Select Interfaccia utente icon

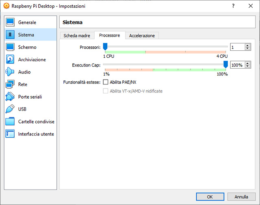(x=10, y=134)
